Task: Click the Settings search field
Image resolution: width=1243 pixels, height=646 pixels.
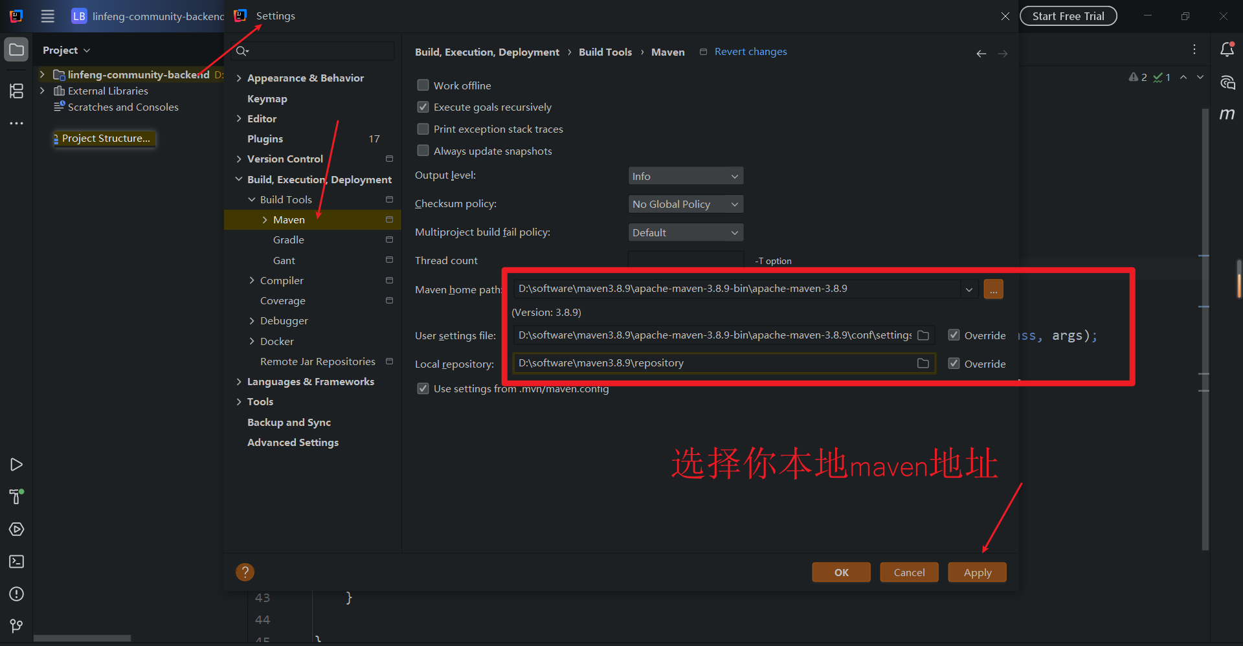Action: pyautogui.click(x=313, y=50)
